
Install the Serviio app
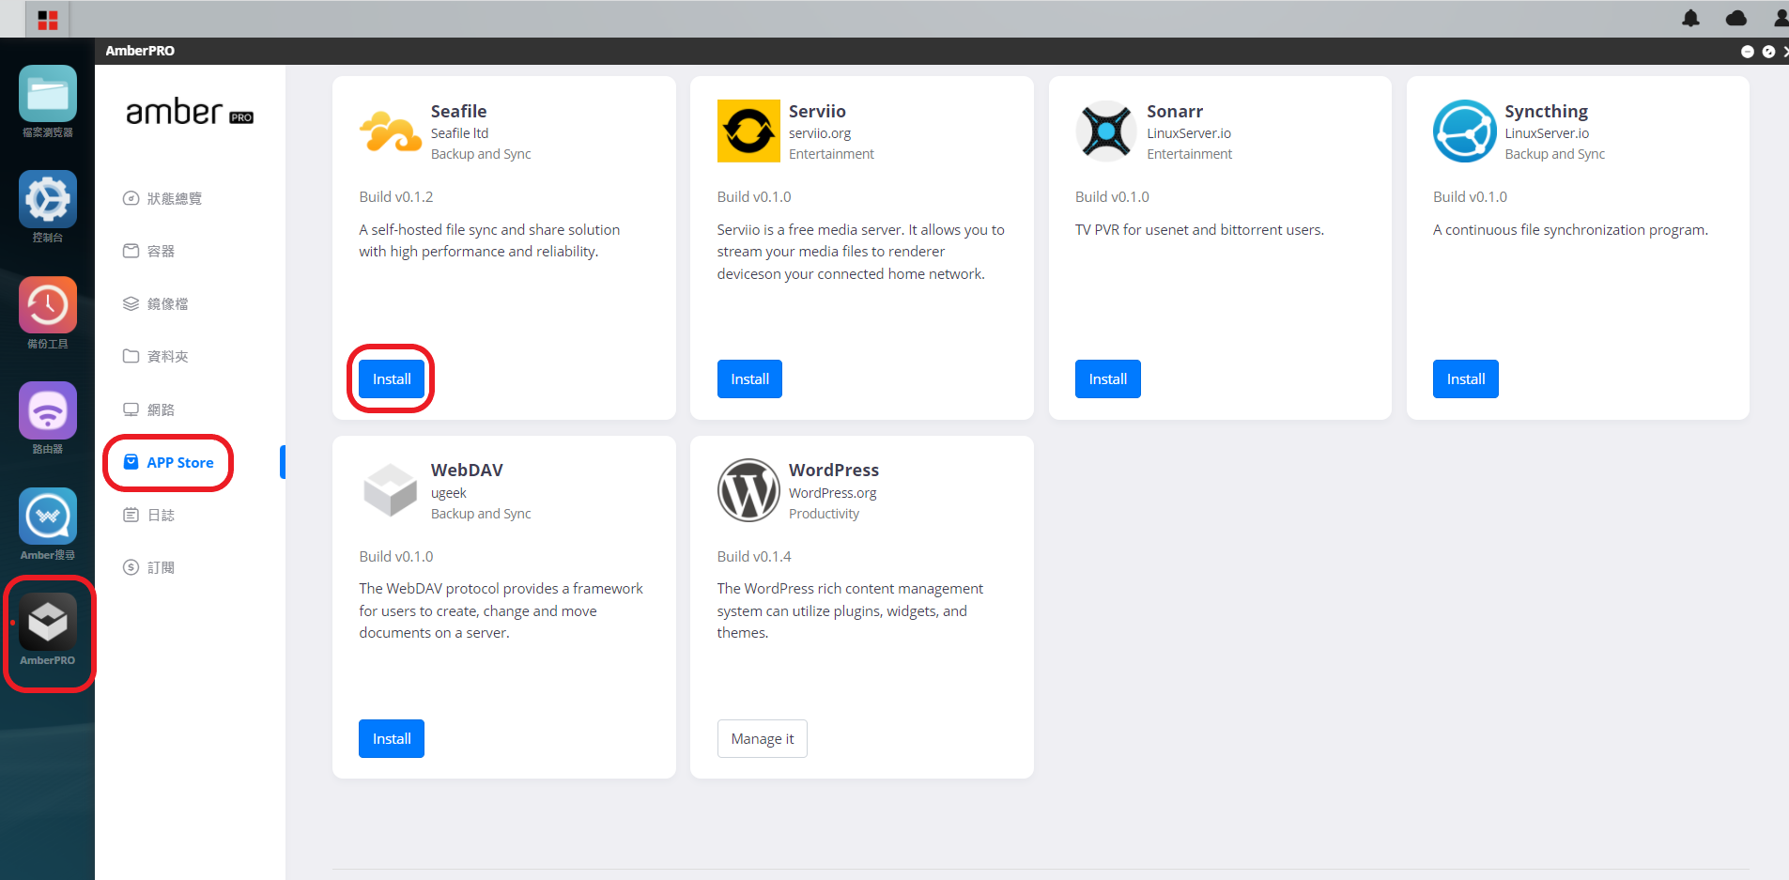(x=749, y=378)
